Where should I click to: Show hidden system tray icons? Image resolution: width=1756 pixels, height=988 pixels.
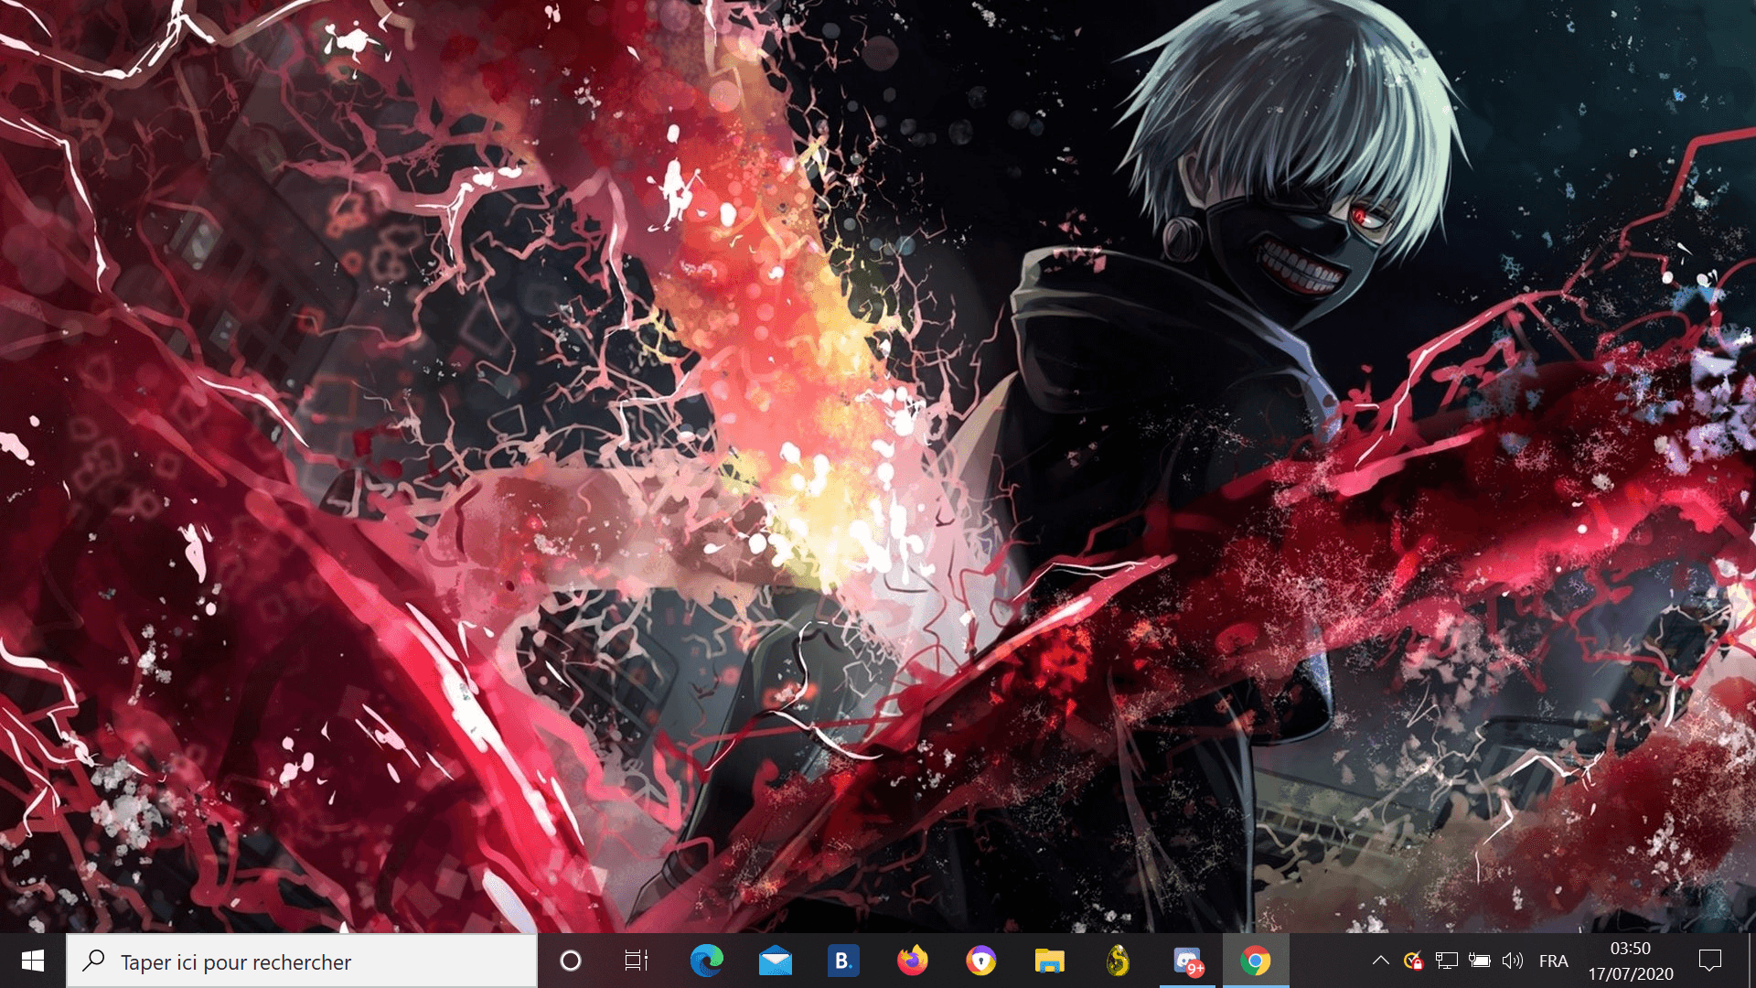[x=1381, y=961]
